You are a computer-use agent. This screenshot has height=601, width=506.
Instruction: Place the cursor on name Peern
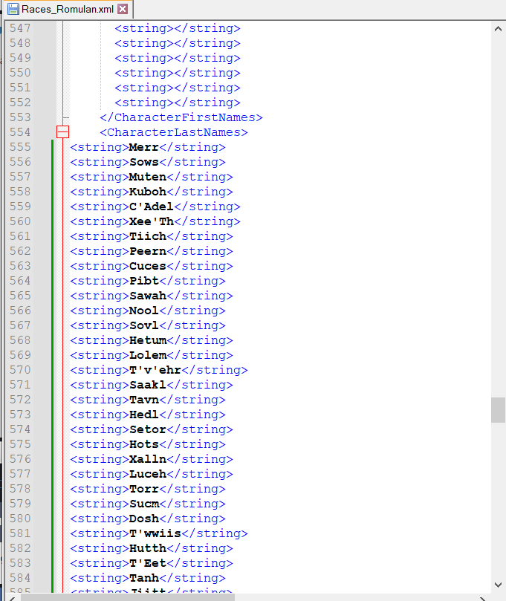[x=148, y=251]
